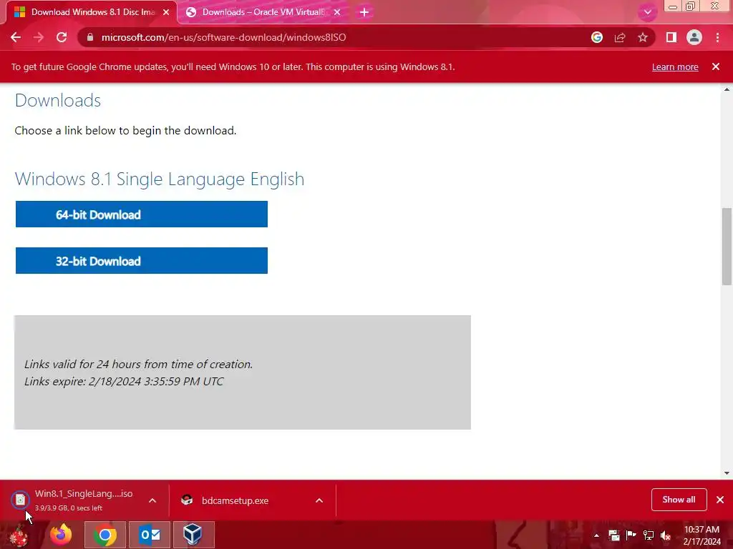Bookmark this page with the star

point(643,37)
